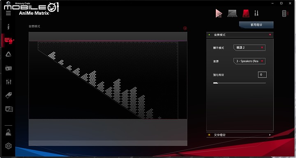Image resolution: width=296 pixels, height=158 pixels.
Task: Click the 套用燈效 apply button
Action: (x=256, y=25)
